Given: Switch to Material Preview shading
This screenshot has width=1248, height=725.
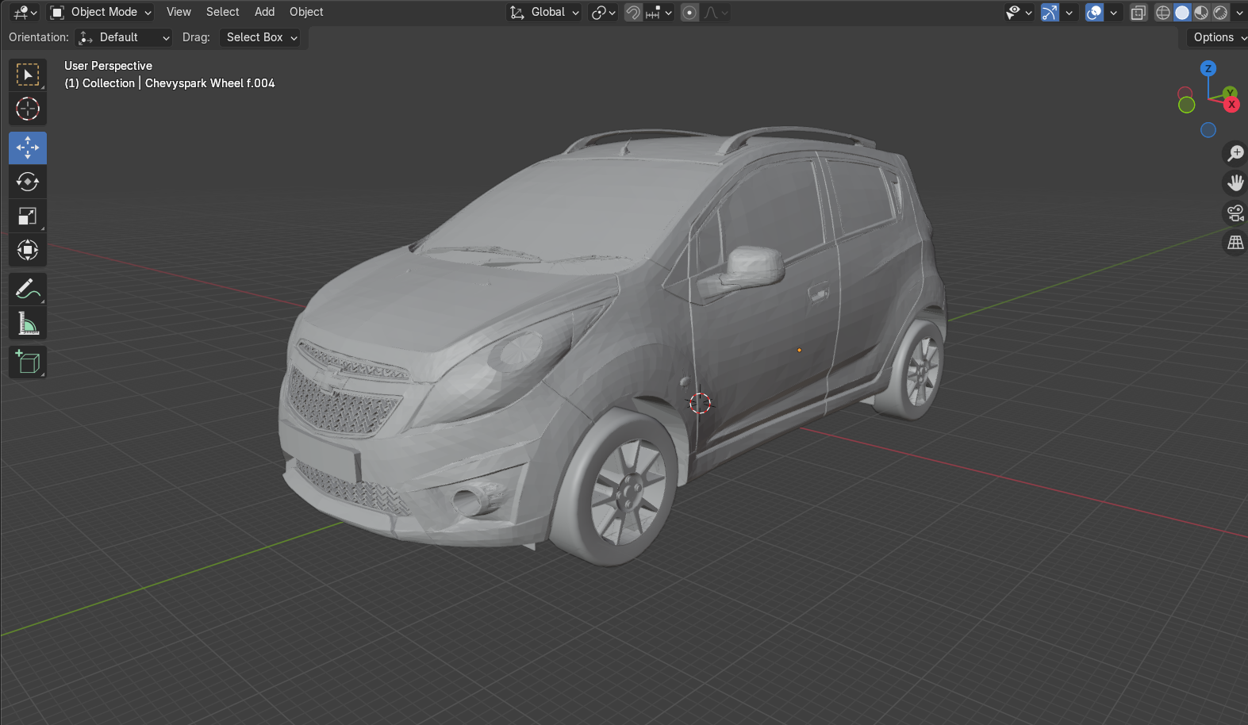Looking at the screenshot, I should tap(1201, 13).
